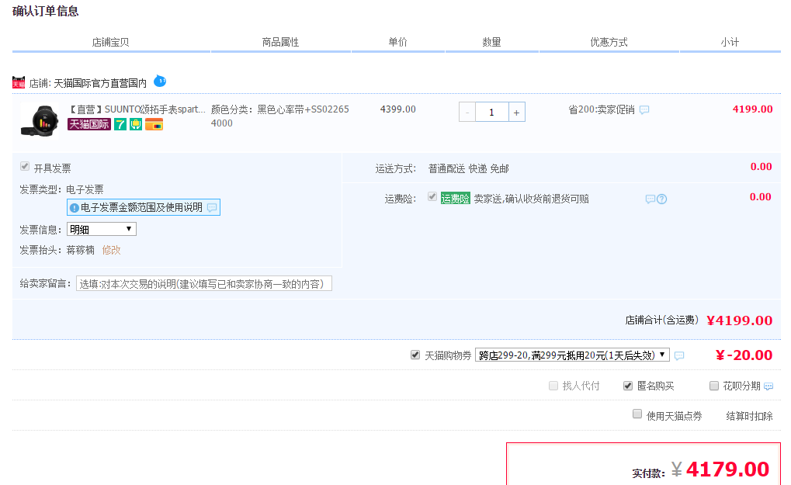This screenshot has width=791, height=485.
Task: Click the shop name 天猫国际官方直营国内
Action: [x=100, y=83]
